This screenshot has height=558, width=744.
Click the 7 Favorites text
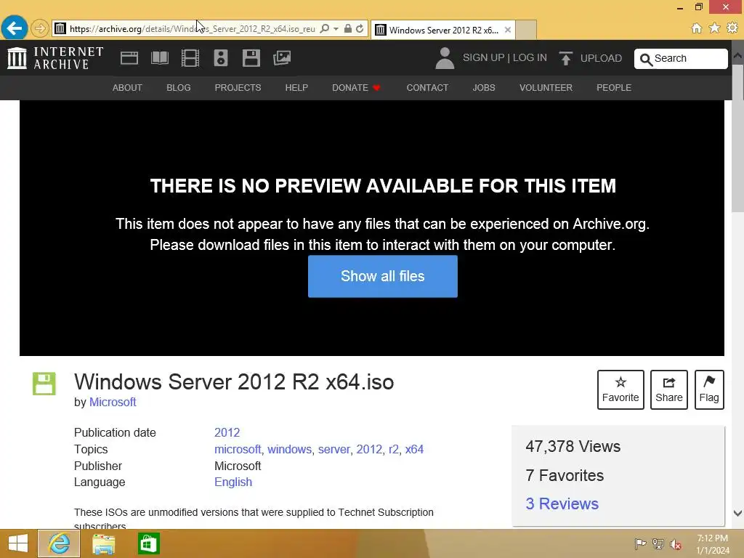coord(565,475)
